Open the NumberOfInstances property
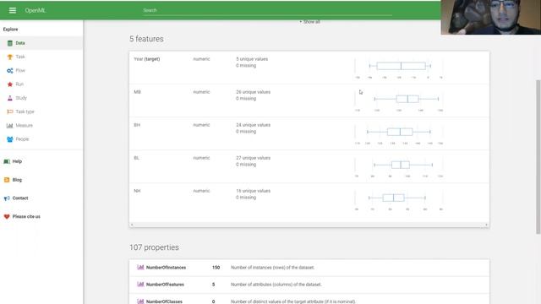 (x=166, y=268)
